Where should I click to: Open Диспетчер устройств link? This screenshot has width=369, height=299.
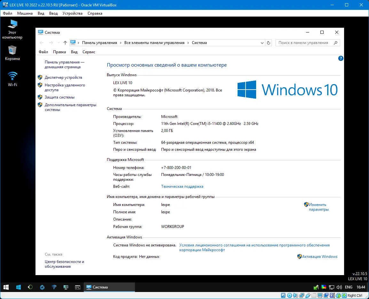(x=63, y=77)
